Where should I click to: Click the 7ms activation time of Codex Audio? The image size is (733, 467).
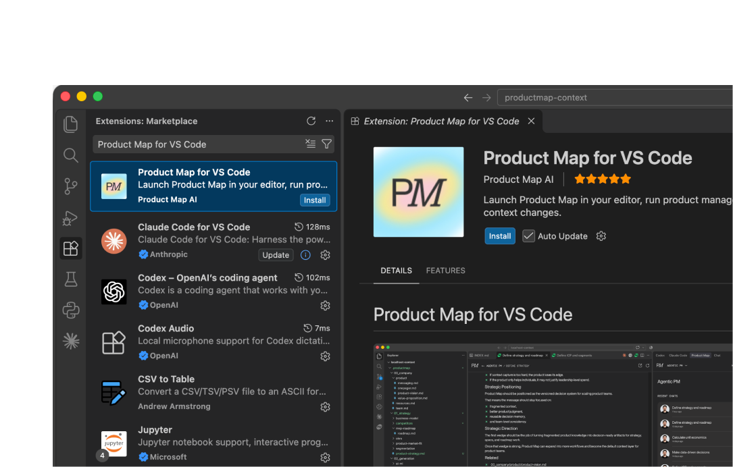[317, 328]
